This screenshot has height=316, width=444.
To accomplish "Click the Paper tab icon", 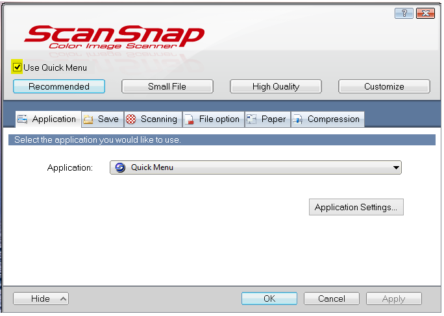I will [x=251, y=119].
